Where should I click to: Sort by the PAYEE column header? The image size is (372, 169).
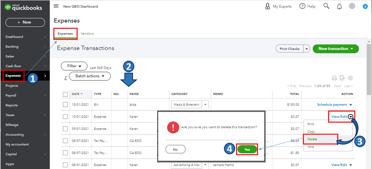[x=134, y=94]
